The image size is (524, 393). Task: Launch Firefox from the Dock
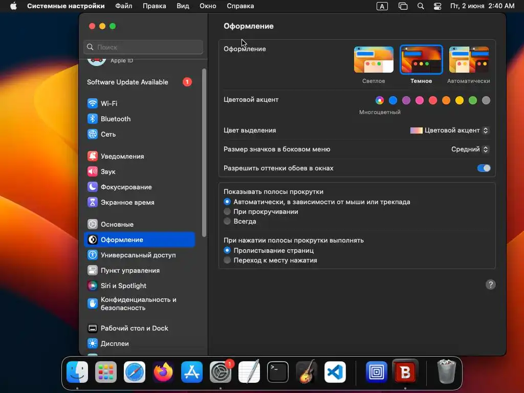(x=163, y=372)
